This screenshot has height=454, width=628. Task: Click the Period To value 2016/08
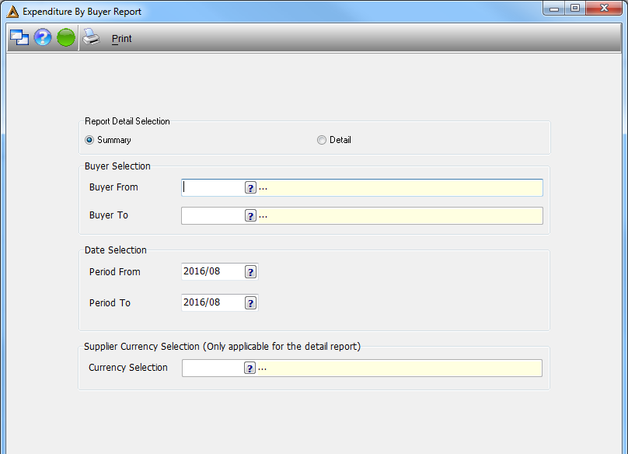pyautogui.click(x=202, y=302)
